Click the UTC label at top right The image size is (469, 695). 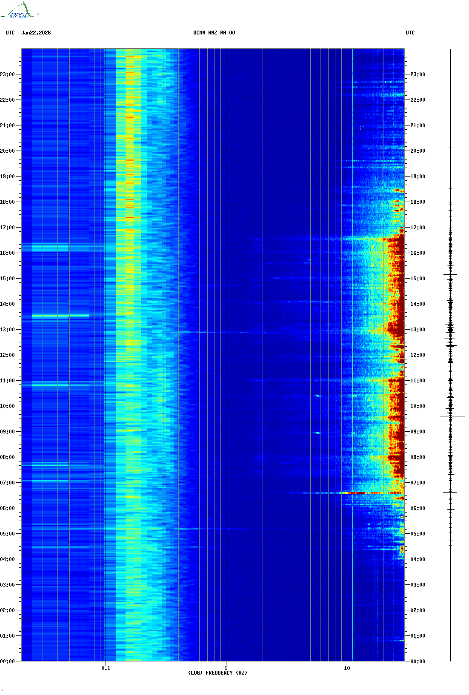(x=410, y=33)
